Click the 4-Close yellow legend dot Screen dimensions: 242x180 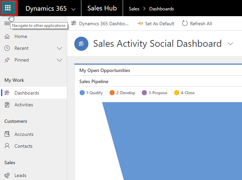click(x=176, y=93)
